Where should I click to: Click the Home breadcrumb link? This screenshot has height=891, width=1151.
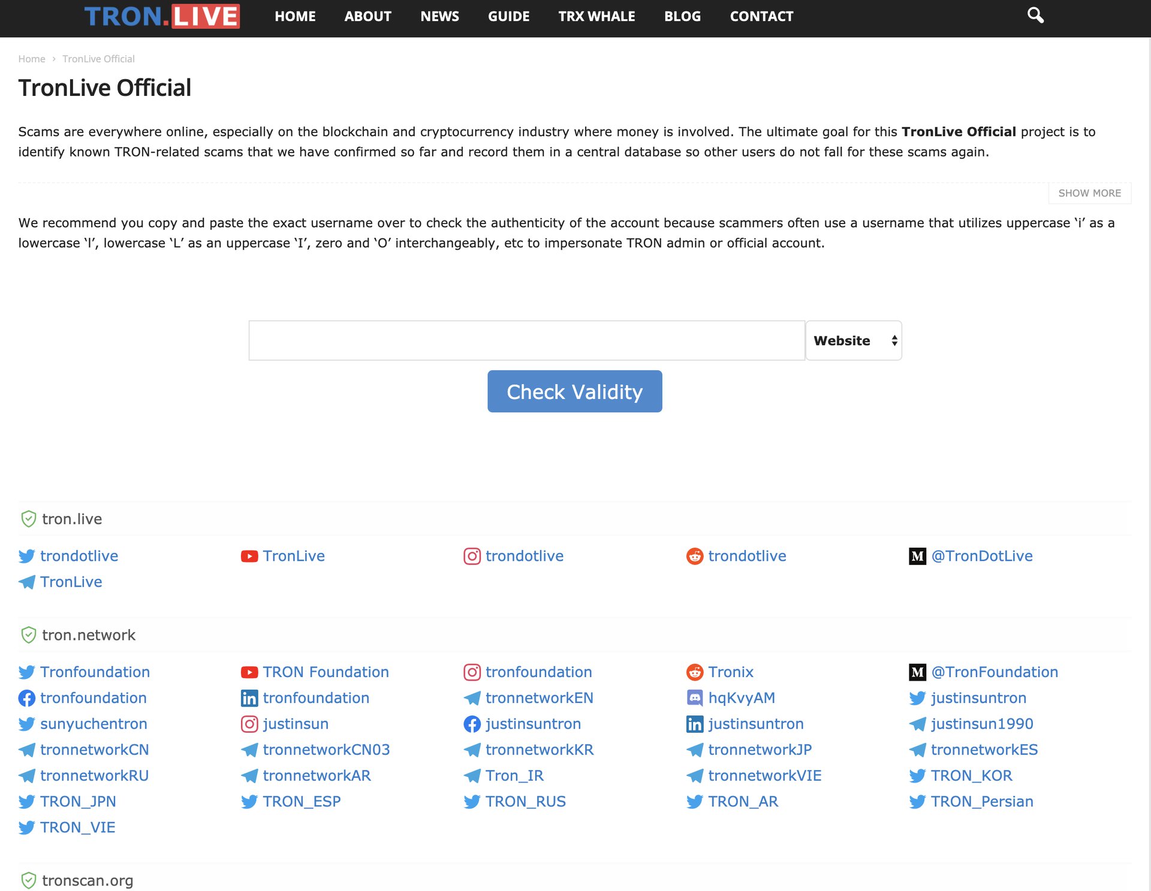click(x=32, y=59)
